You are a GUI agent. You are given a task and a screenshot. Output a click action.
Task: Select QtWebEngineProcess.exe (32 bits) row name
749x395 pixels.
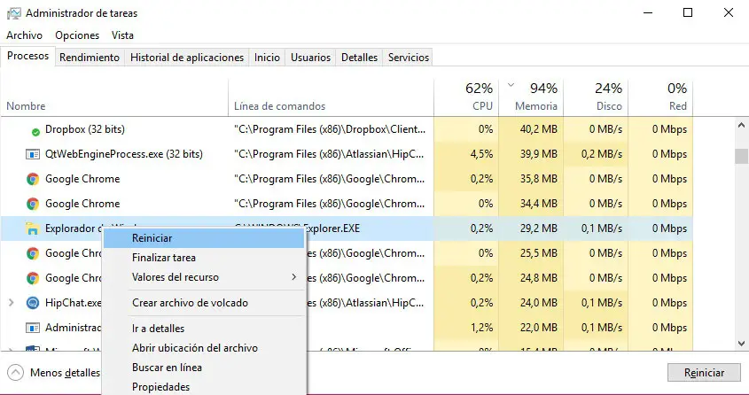124,154
